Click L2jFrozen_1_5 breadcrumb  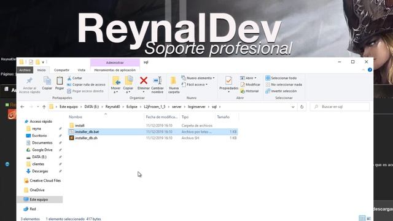tap(155, 107)
